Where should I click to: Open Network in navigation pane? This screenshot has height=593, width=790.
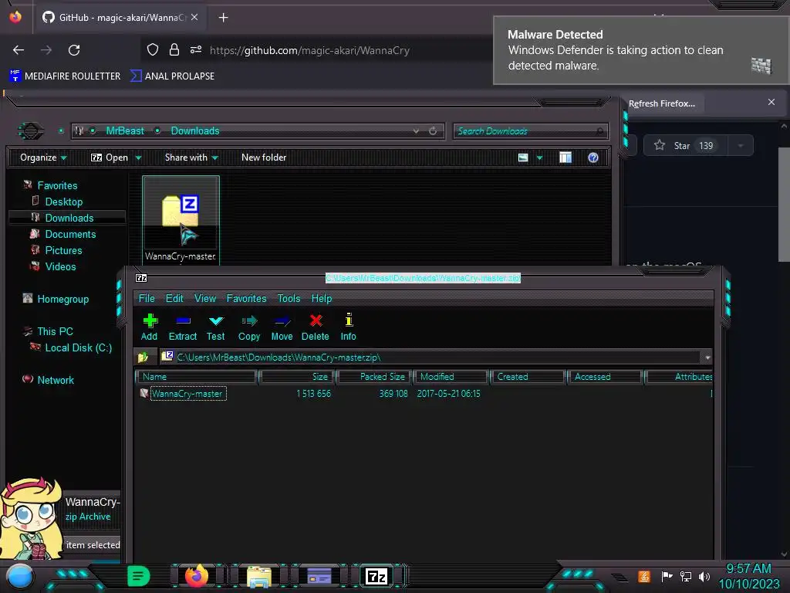(56, 380)
